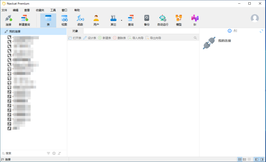Switch to the 对象 (Objects) tab

click(76, 31)
